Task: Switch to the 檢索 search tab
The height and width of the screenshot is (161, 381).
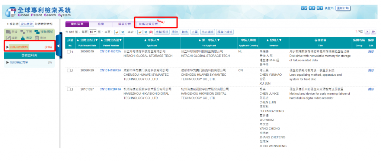Action: [101, 24]
